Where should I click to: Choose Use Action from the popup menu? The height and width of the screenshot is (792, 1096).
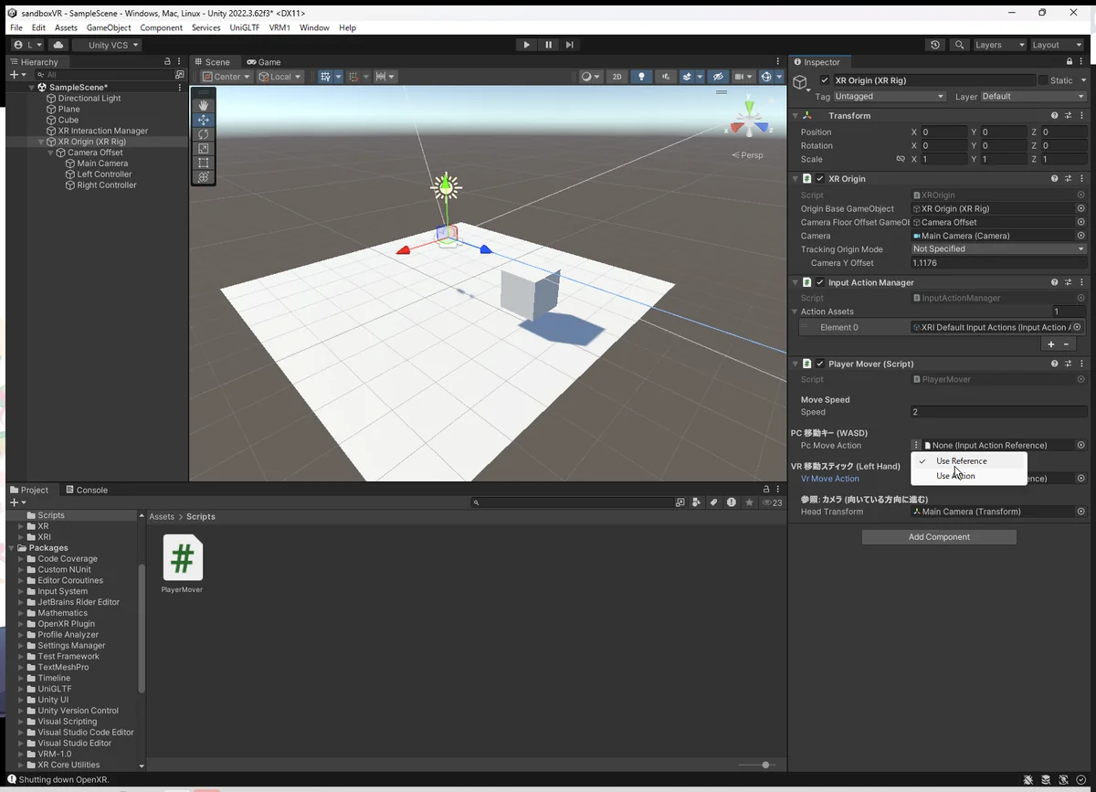pyautogui.click(x=955, y=476)
